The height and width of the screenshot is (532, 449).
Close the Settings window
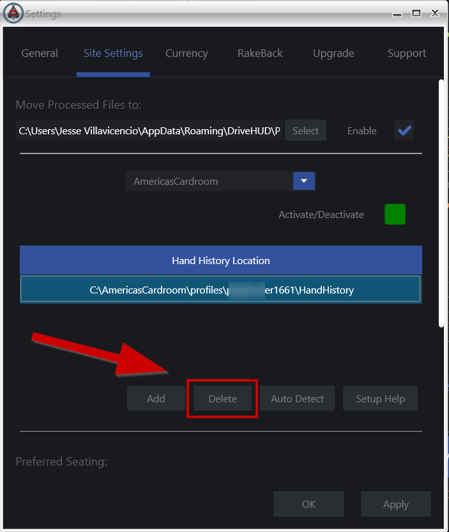[x=435, y=13]
